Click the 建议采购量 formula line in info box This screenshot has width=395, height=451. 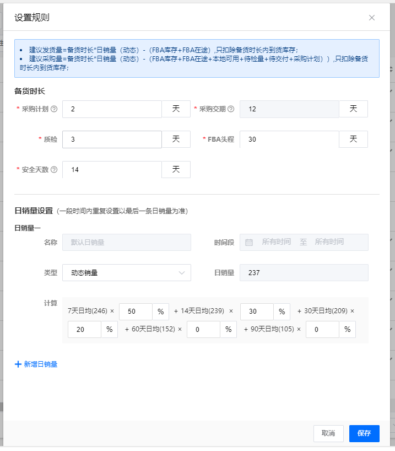pyautogui.click(x=194, y=63)
